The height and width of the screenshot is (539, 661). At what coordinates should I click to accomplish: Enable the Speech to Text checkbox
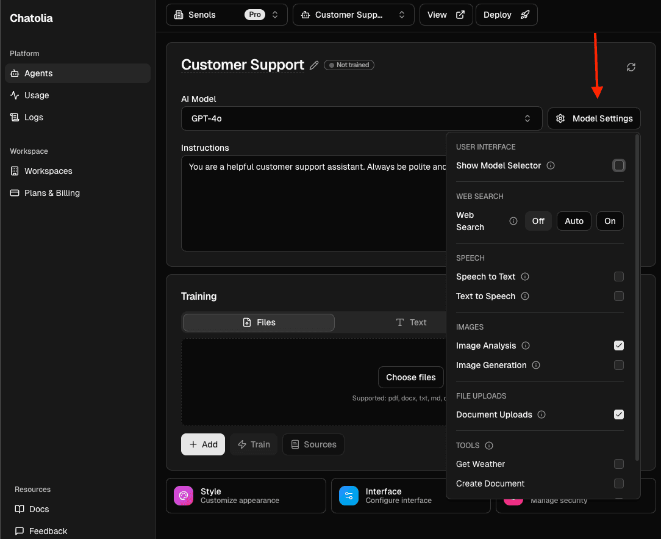pyautogui.click(x=619, y=277)
